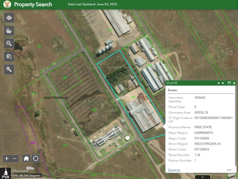Zoom out of the map with minus button
Screen dimensions: 238x179
click(x=15, y=159)
